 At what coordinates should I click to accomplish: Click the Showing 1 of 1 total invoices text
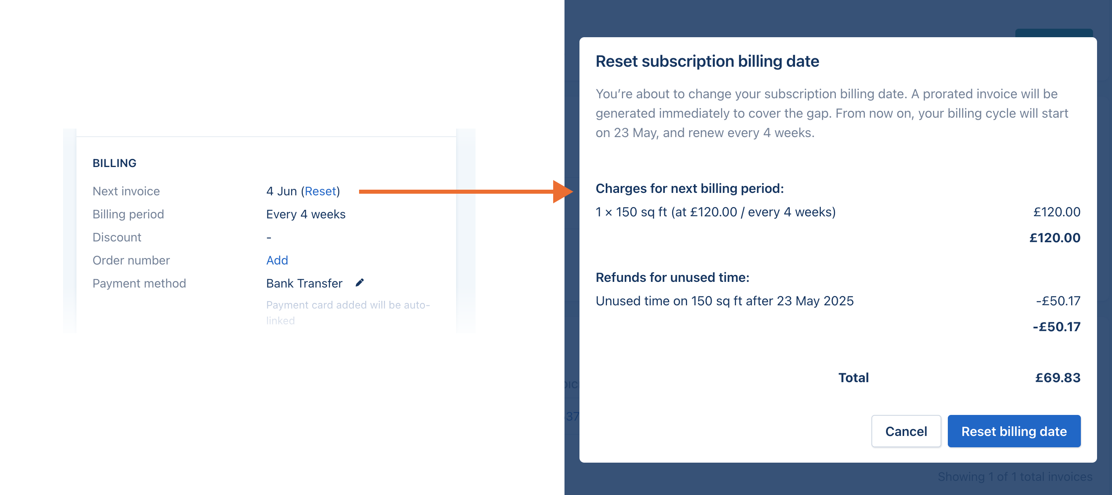(x=1015, y=476)
